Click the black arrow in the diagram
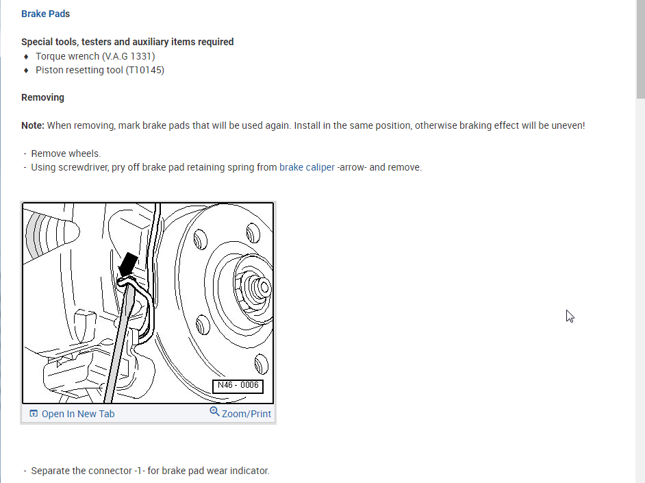 pyautogui.click(x=128, y=264)
